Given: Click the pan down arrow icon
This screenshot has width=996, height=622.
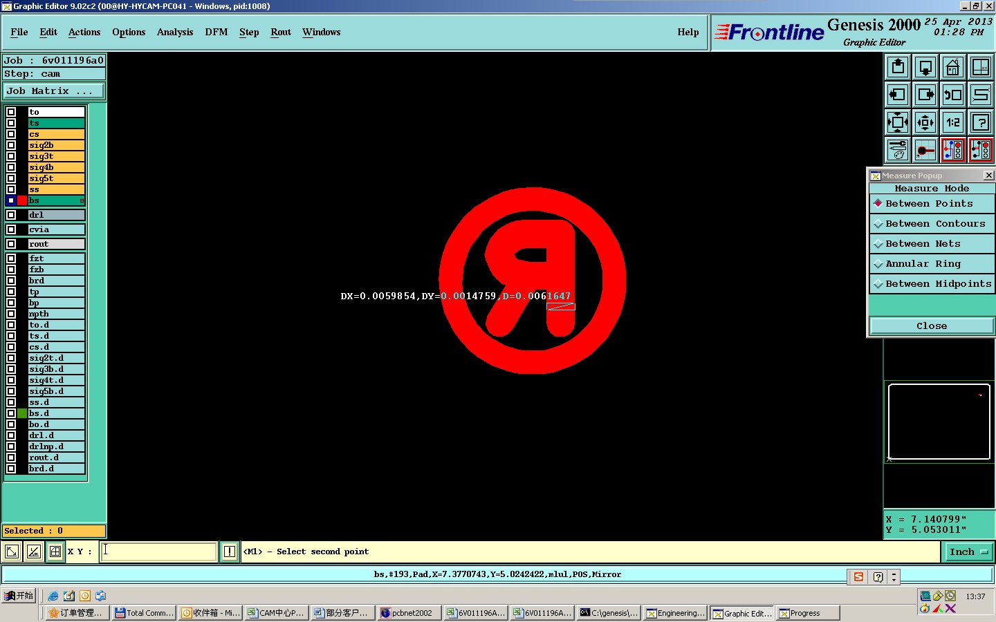Looking at the screenshot, I should coord(925,67).
